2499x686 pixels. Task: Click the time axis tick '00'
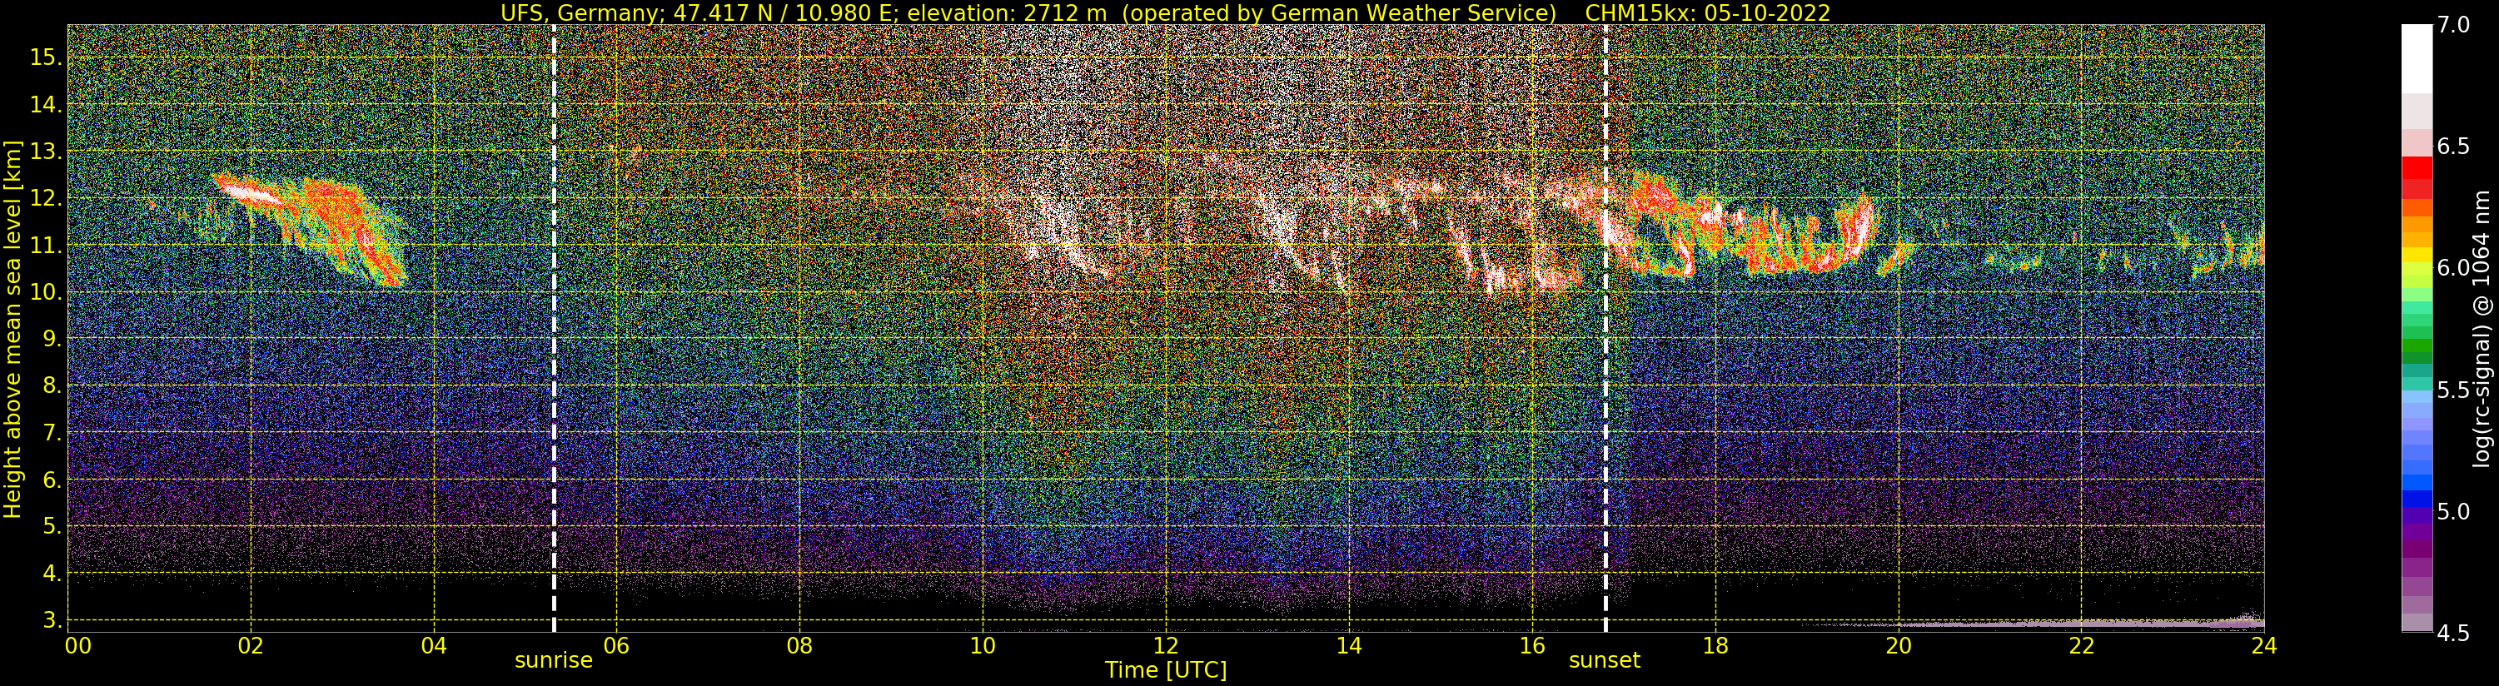77,645
